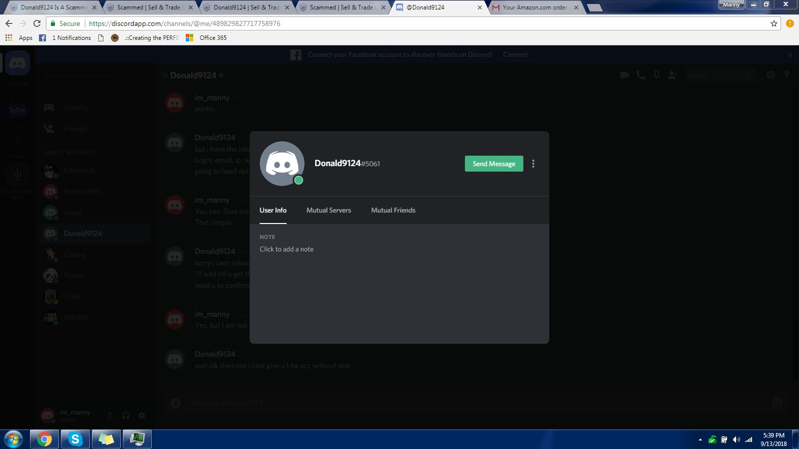Open the three-dot more options menu in profile
The width and height of the screenshot is (799, 449).
[x=533, y=164]
